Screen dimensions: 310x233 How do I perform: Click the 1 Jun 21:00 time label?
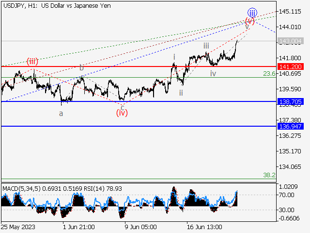(78, 227)
